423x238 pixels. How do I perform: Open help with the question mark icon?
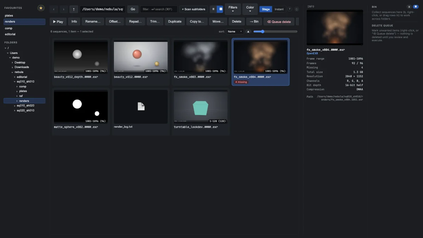tap(290, 9)
